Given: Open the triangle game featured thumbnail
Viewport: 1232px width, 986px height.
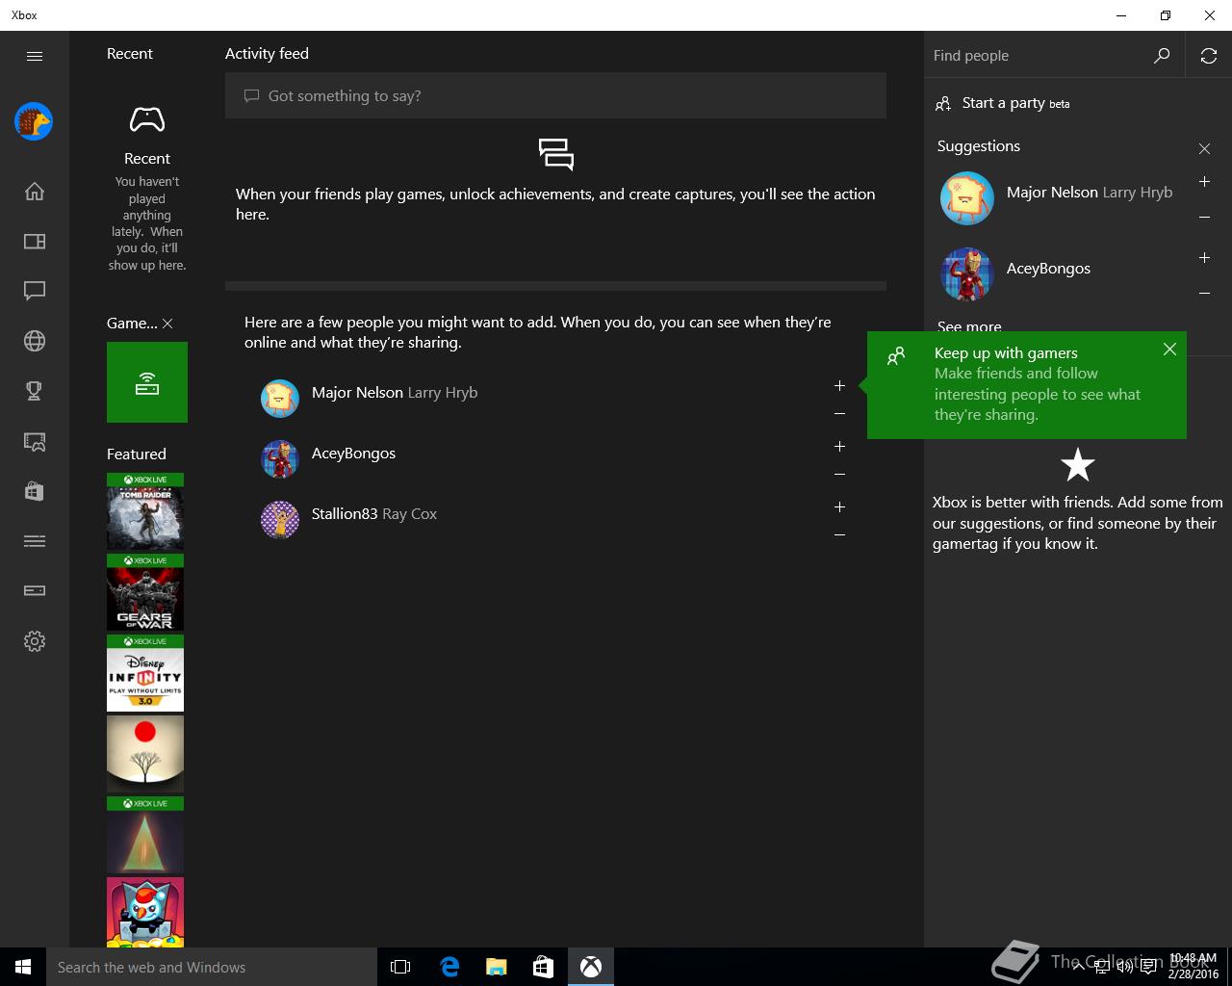Looking at the screenshot, I should click(x=145, y=835).
